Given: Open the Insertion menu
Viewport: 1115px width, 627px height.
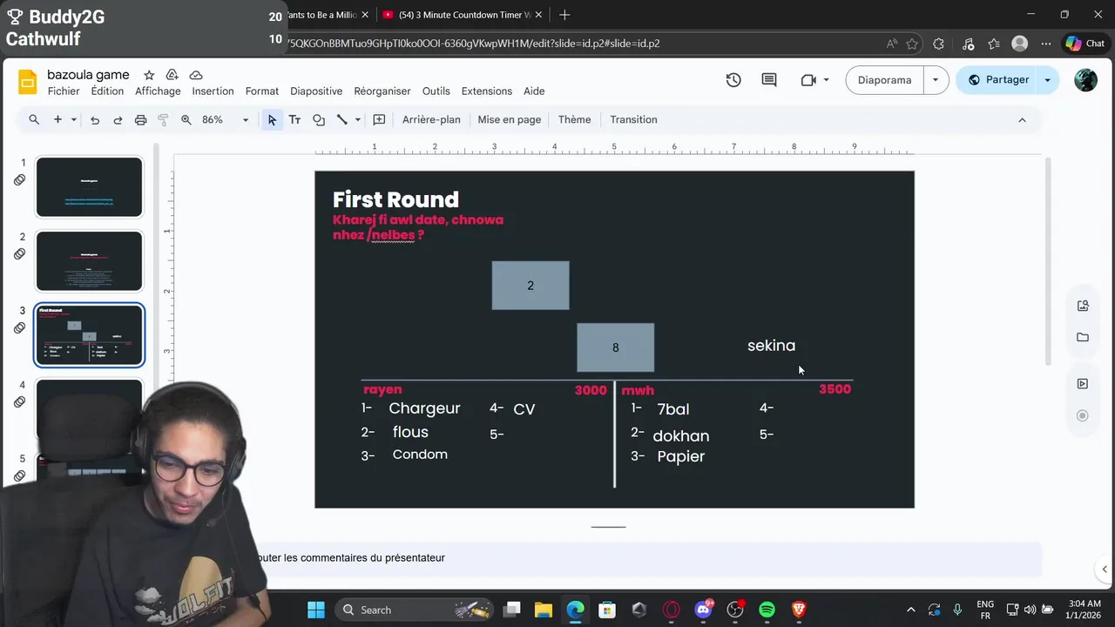Looking at the screenshot, I should pyautogui.click(x=213, y=91).
